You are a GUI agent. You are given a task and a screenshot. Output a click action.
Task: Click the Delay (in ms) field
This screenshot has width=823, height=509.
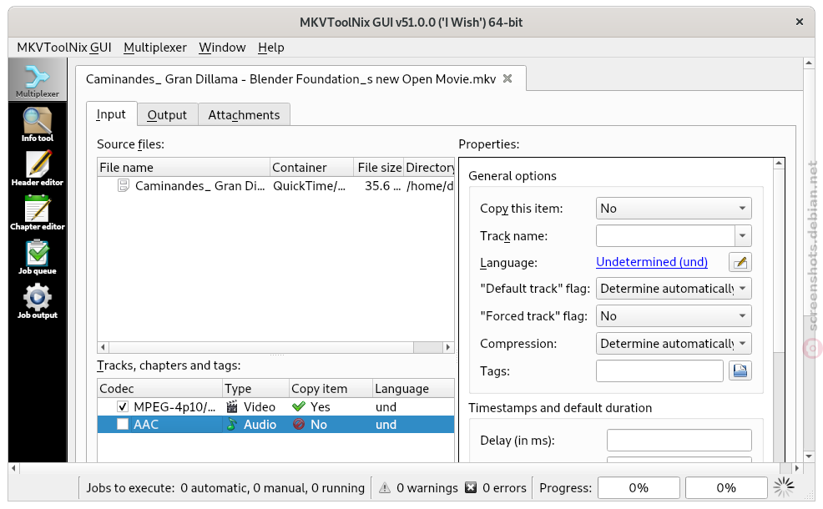(679, 441)
